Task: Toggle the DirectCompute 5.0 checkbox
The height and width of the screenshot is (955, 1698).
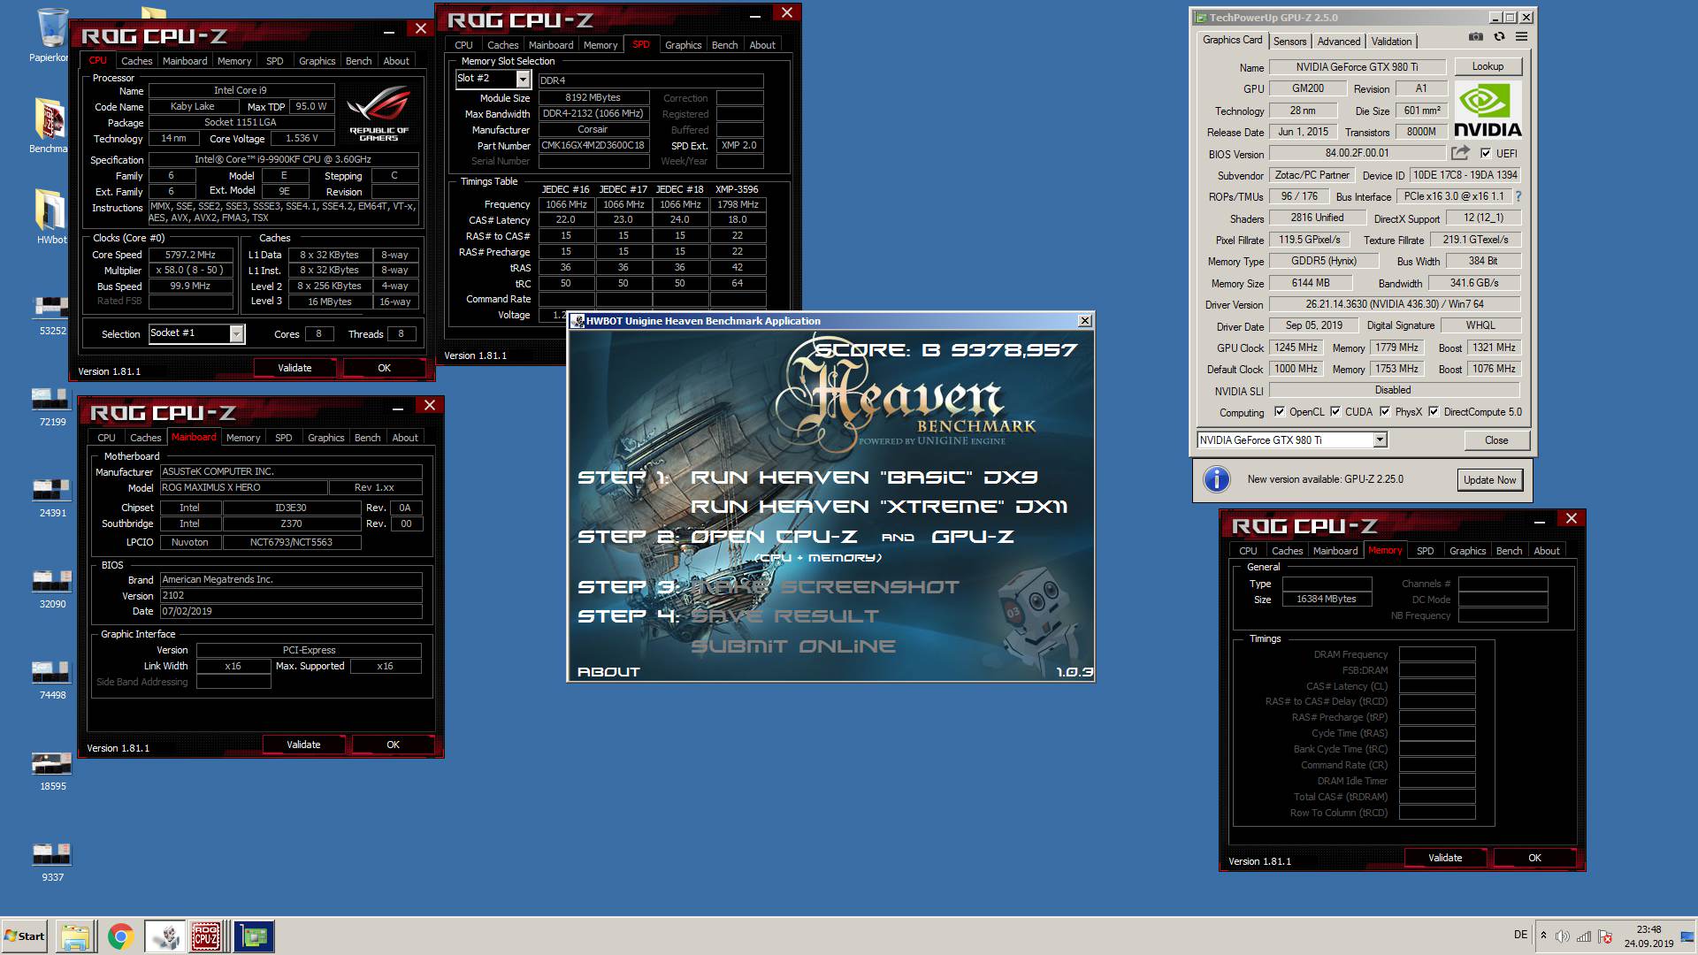Action: 1434,411
